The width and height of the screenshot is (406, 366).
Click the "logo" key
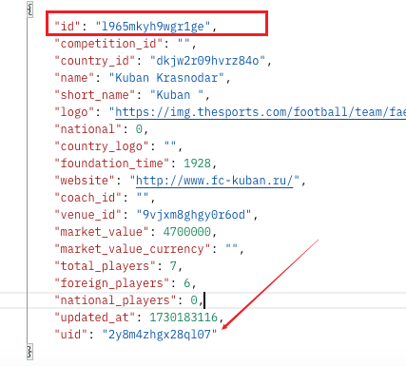(x=74, y=112)
